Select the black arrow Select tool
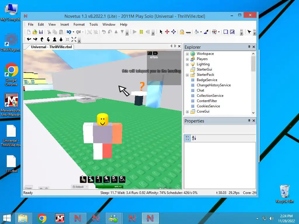 (x=161, y=32)
